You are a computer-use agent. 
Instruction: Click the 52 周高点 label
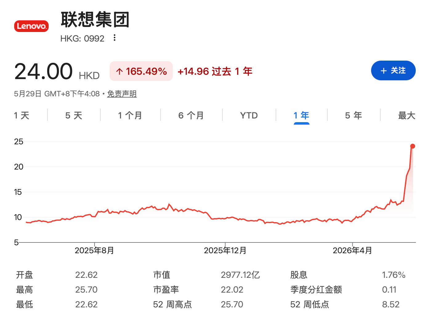click(x=172, y=304)
